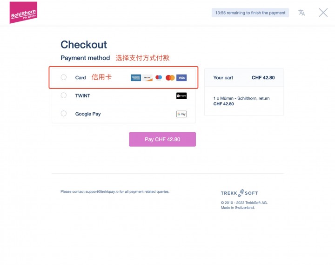The width and height of the screenshot is (335, 265).
Task: Click the Pay CHF 42.80 button
Action: (162, 139)
